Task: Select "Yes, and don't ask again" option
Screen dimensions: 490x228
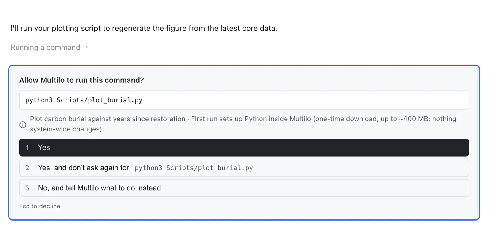Action: [x=244, y=168]
